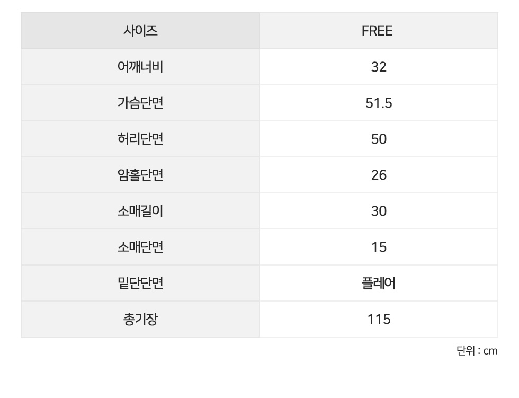Screen dimensions: 519x398
Task: Select the sleeve length value 30
Action: 379,211
